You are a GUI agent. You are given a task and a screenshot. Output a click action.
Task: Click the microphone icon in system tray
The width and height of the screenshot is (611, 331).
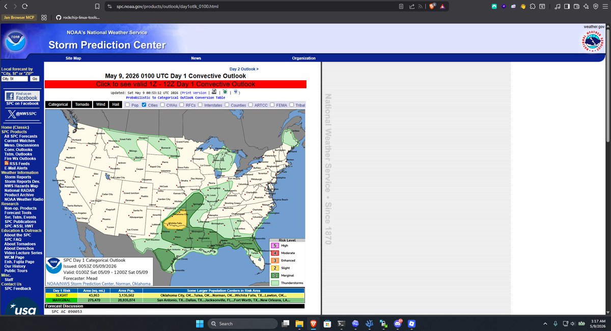pyautogui.click(x=554, y=323)
